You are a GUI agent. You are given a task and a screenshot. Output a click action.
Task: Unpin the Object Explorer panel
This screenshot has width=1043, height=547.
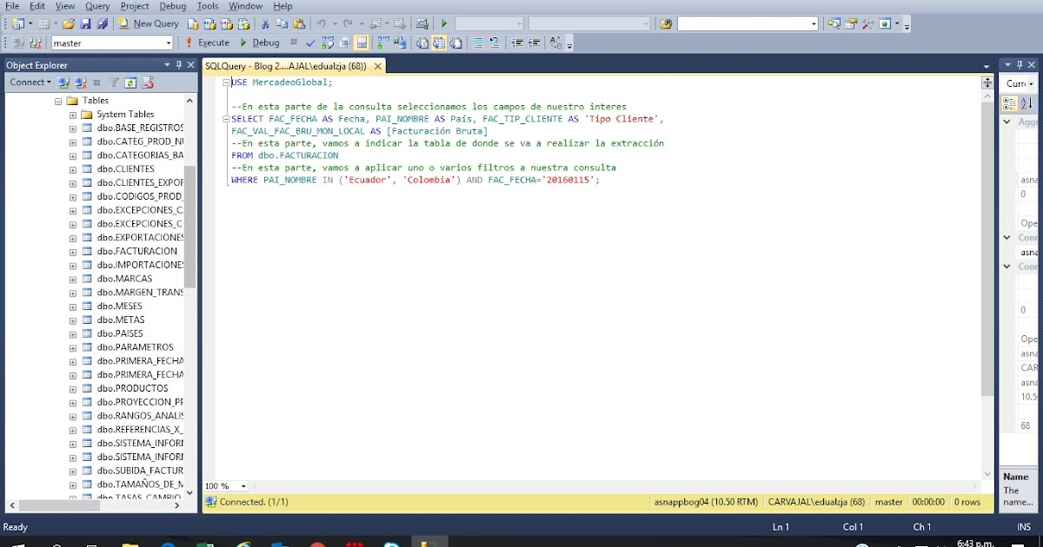coord(180,64)
